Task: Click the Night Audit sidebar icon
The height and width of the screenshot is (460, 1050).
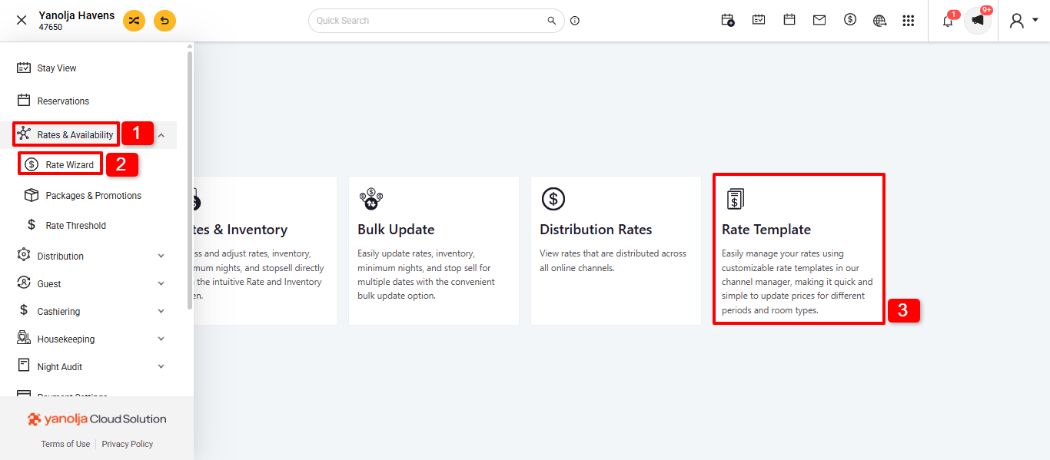Action: coord(24,366)
